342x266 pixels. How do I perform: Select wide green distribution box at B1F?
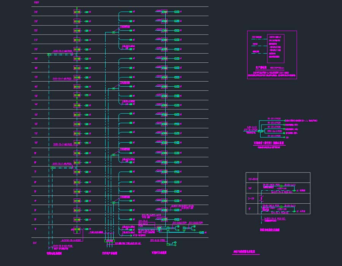coord(109,241)
